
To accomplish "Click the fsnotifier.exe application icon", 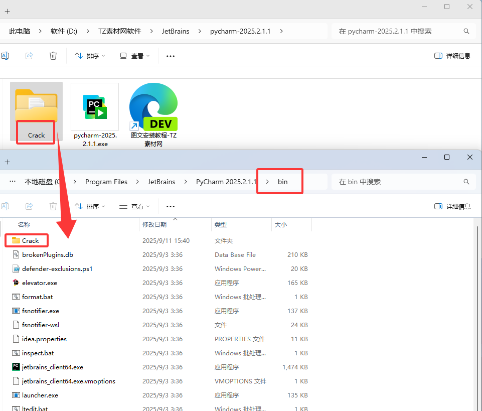I will [16, 311].
